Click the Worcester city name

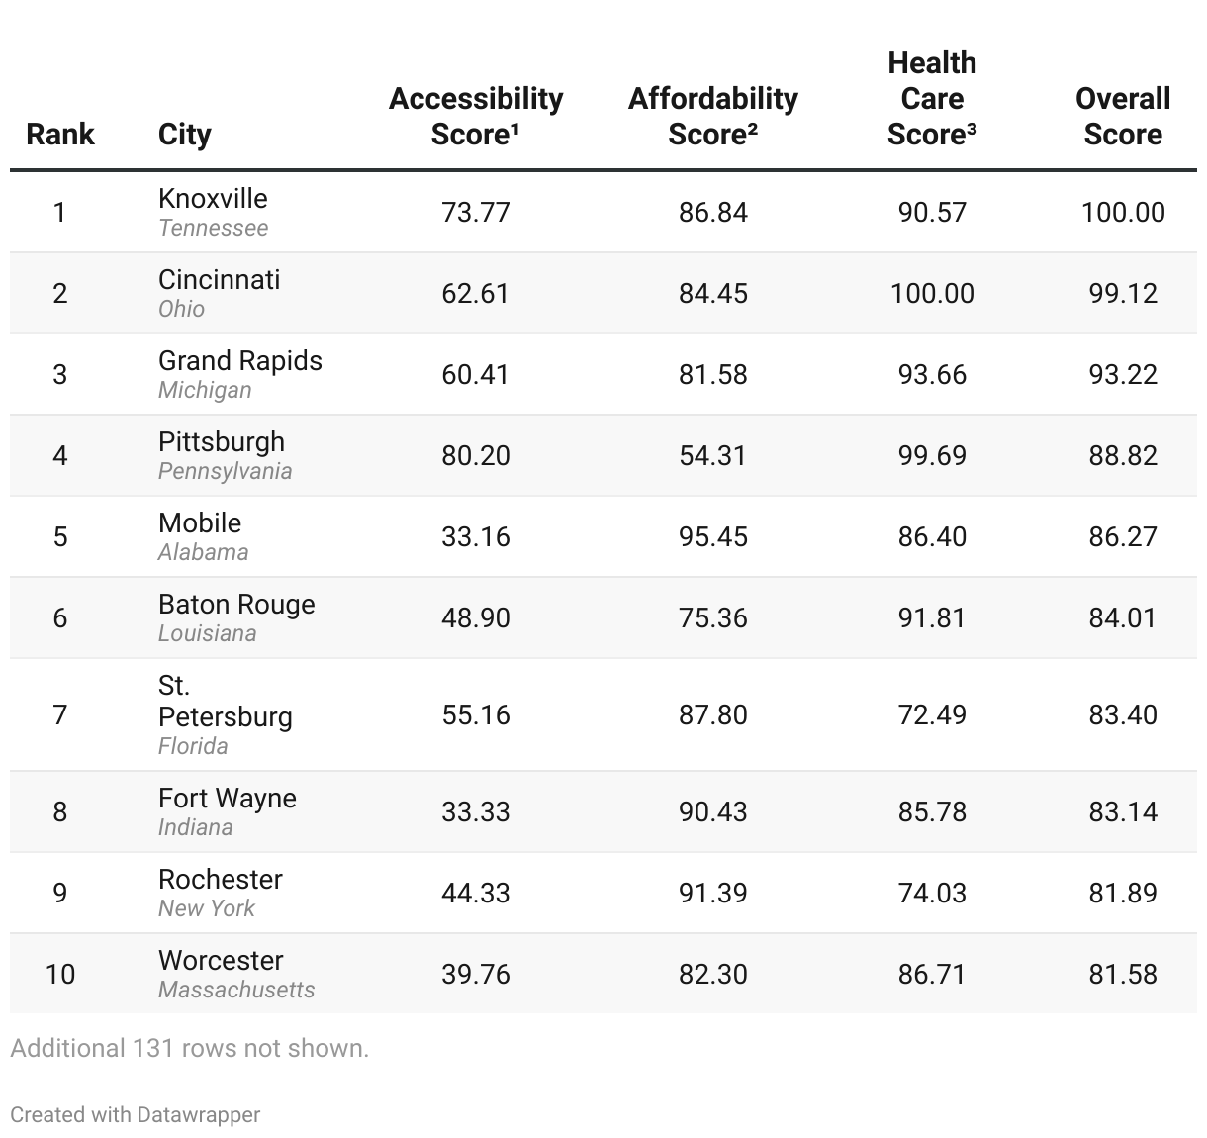tap(221, 961)
